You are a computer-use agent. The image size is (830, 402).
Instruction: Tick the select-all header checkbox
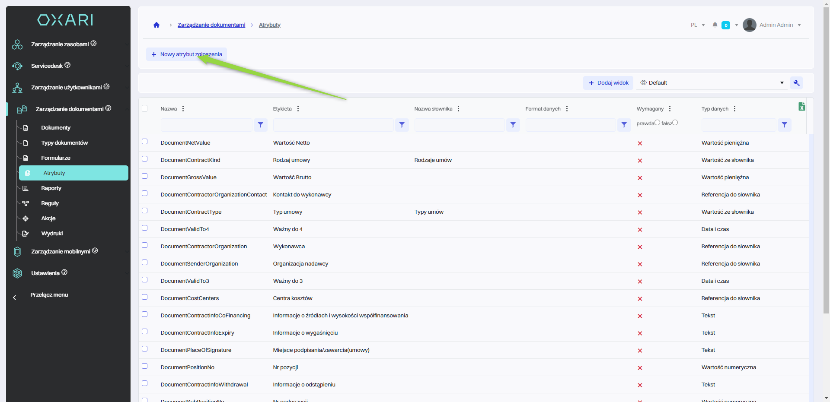[145, 108]
